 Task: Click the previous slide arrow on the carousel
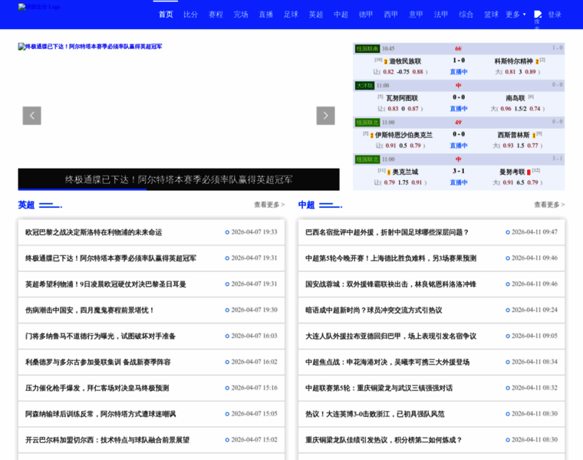click(x=31, y=116)
